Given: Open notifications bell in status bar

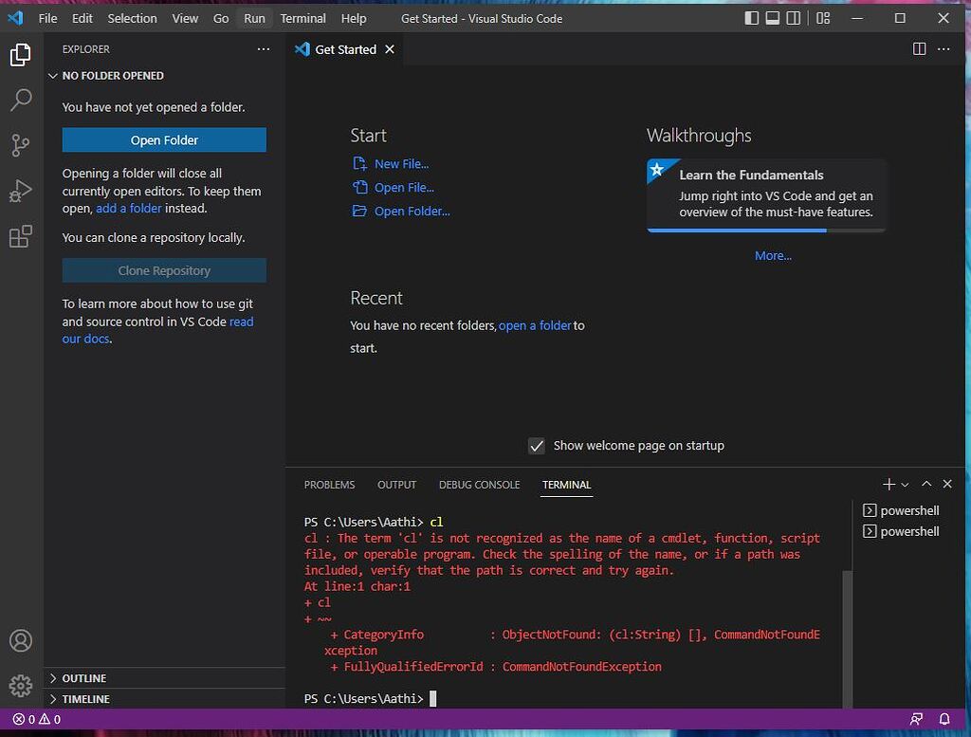Looking at the screenshot, I should coord(944,719).
